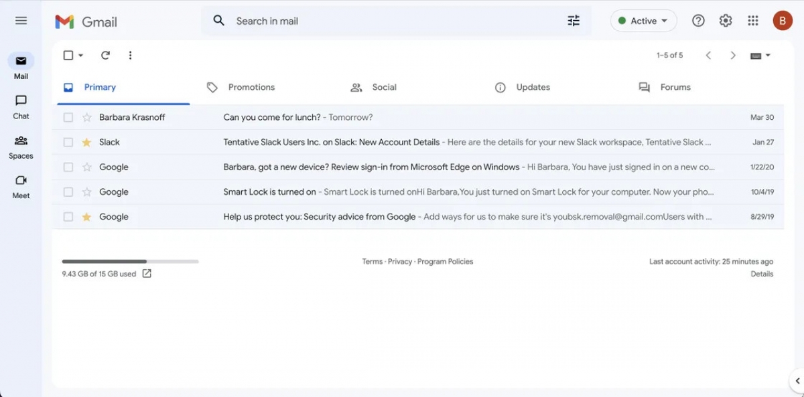This screenshot has height=397, width=804.
Task: Open the Support help icon
Action: [698, 21]
